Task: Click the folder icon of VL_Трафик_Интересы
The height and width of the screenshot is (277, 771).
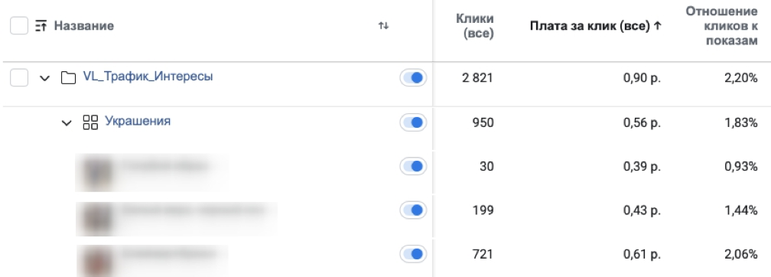Action: click(x=68, y=78)
